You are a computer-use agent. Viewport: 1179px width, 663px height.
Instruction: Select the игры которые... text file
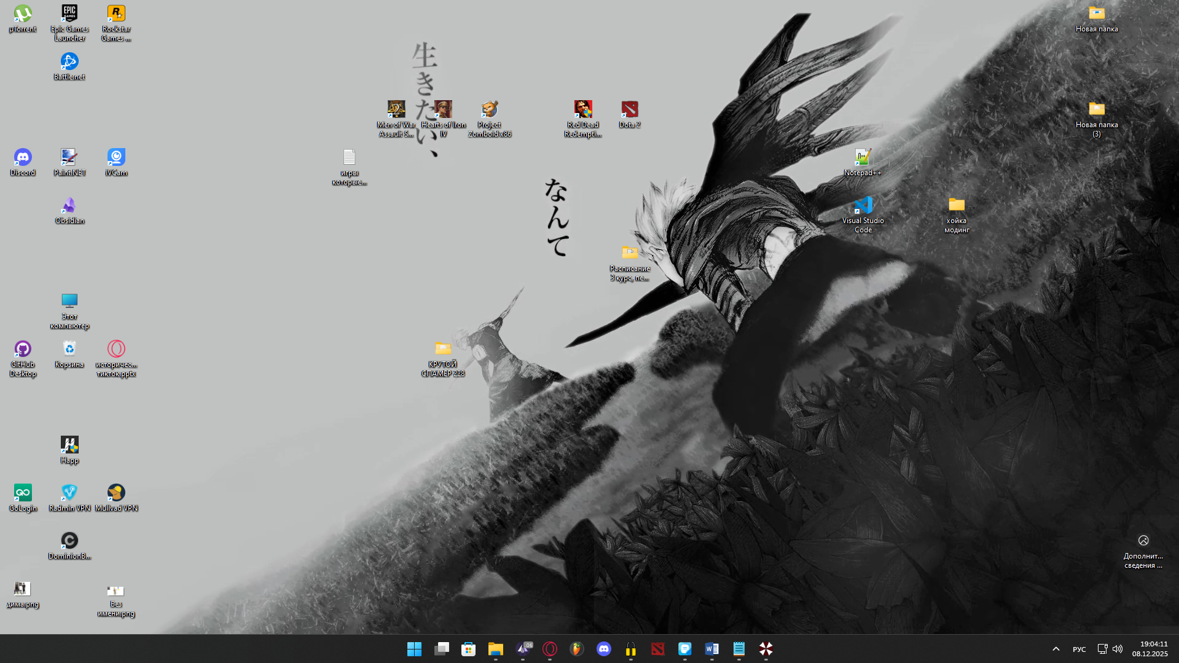350,168
